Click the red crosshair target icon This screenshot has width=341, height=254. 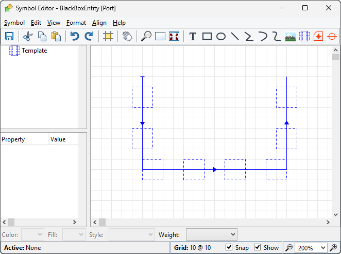[332, 37]
